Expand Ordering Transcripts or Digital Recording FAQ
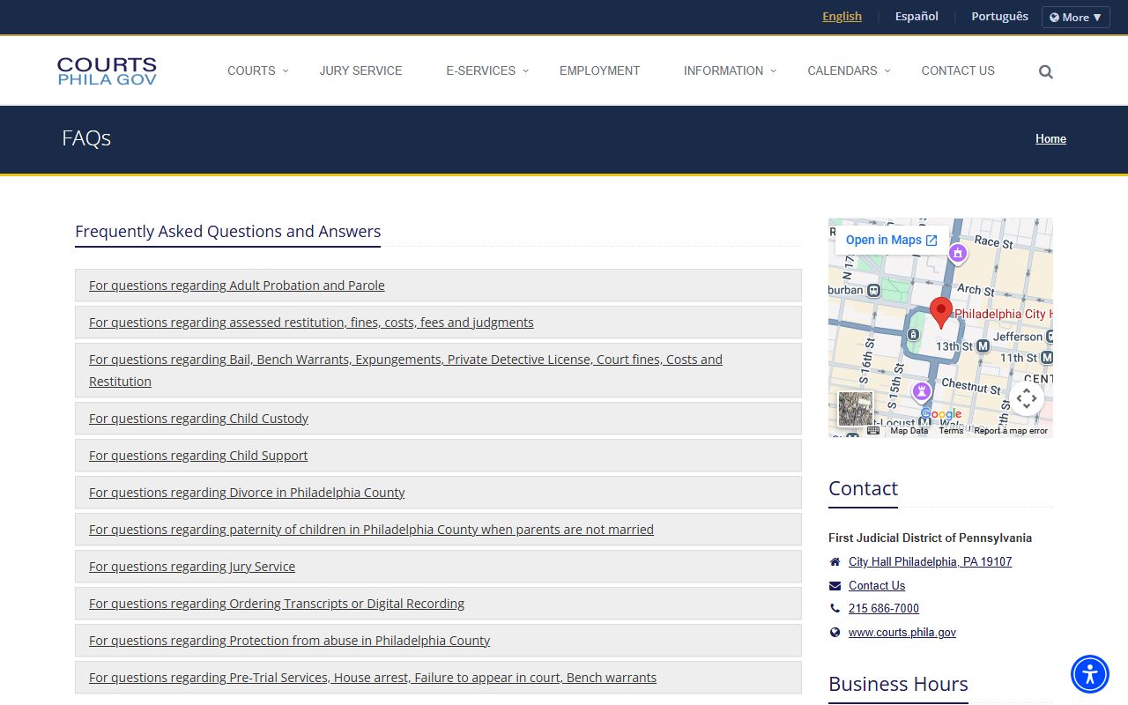1128x705 pixels. click(438, 604)
